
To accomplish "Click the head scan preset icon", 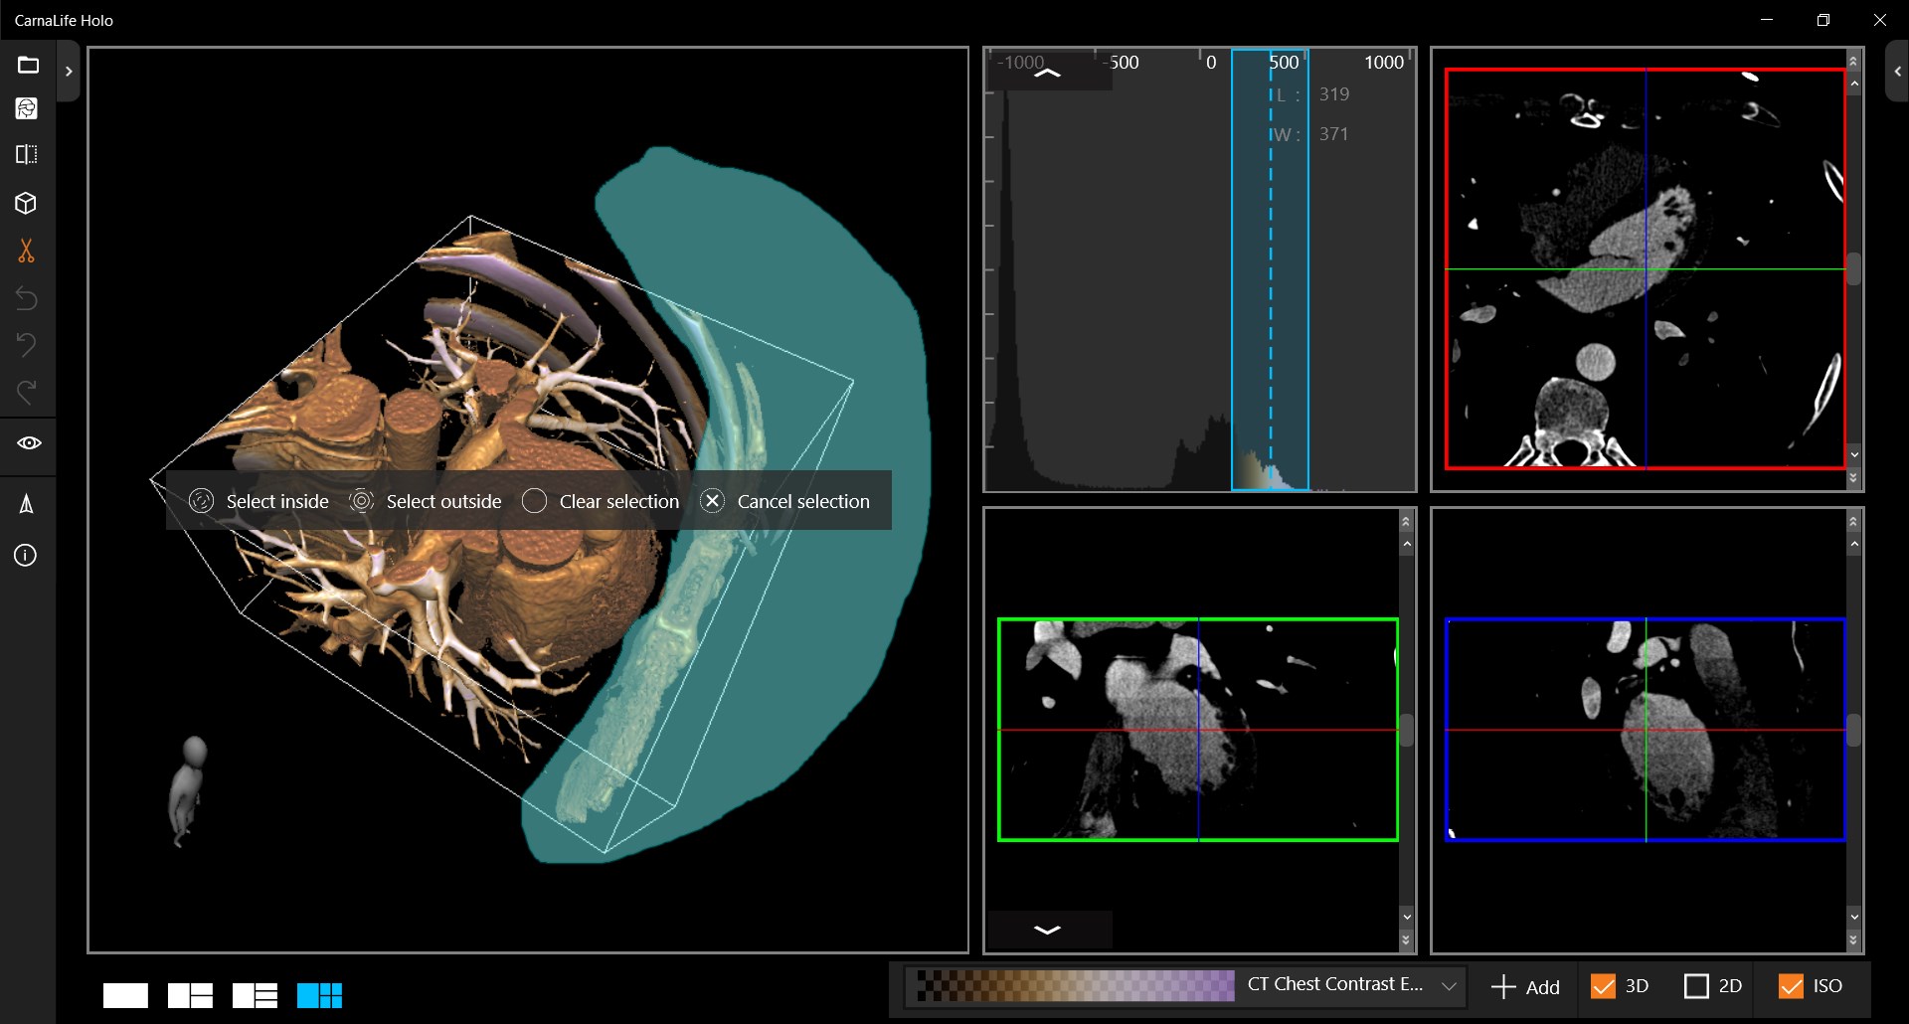I will point(27,108).
